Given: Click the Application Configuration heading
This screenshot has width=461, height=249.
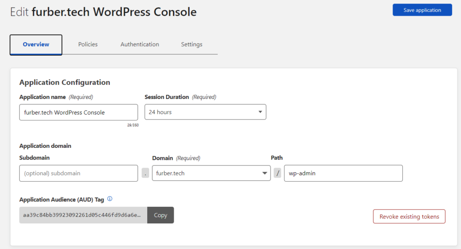Looking at the screenshot, I should point(65,83).
